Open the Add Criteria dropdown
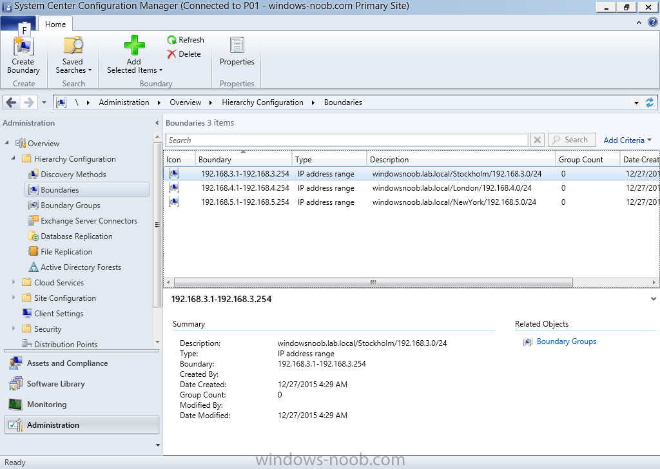The width and height of the screenshot is (660, 469). coord(627,140)
